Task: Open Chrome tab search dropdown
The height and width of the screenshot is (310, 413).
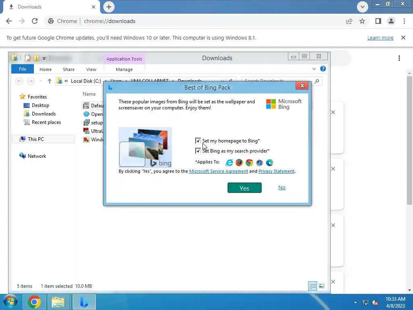Action: click(x=363, y=7)
